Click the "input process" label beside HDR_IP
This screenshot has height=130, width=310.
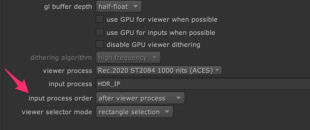click(70, 84)
